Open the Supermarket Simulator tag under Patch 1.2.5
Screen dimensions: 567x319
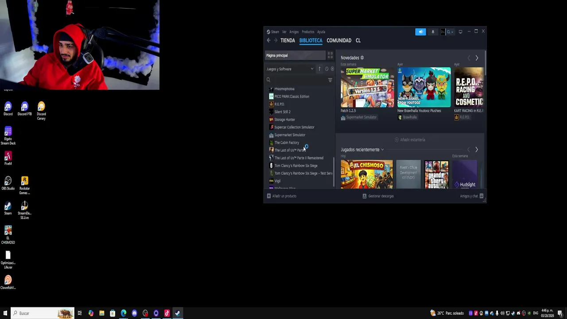(359, 117)
